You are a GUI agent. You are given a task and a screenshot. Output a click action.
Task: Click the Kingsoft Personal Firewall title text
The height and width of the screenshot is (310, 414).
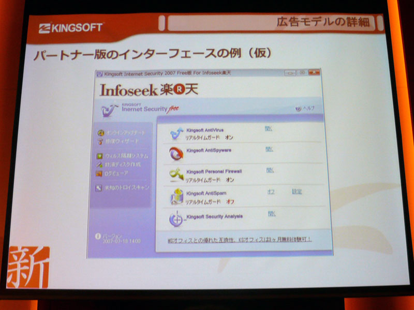214,172
